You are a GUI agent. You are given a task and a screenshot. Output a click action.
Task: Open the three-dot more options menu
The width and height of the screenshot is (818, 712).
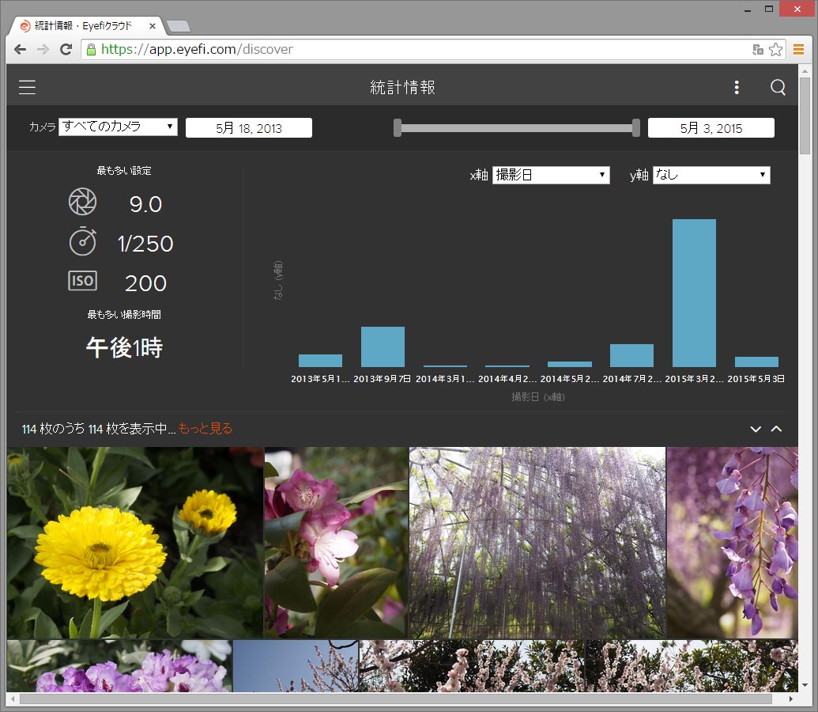(x=737, y=87)
